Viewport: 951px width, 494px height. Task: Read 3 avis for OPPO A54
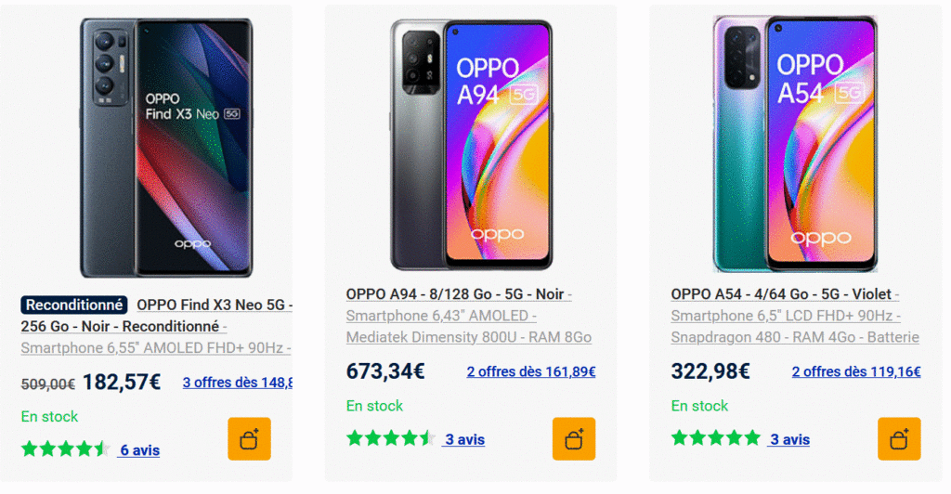pos(789,440)
